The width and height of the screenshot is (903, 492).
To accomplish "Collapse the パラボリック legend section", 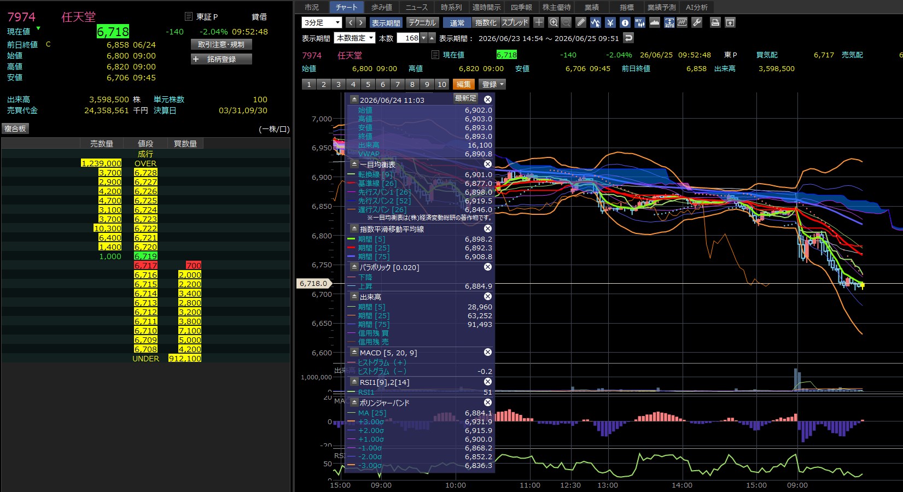I will (354, 267).
